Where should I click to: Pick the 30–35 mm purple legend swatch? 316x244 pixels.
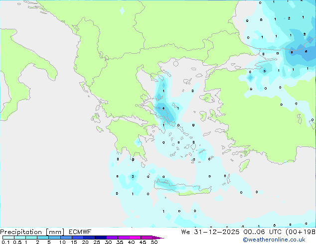pos(112,238)
